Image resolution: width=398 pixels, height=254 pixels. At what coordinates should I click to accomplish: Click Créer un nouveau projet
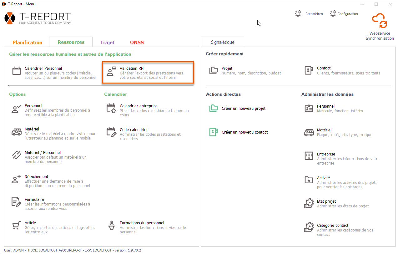click(x=243, y=109)
